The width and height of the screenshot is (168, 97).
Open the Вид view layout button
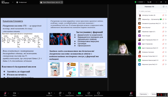149,2
